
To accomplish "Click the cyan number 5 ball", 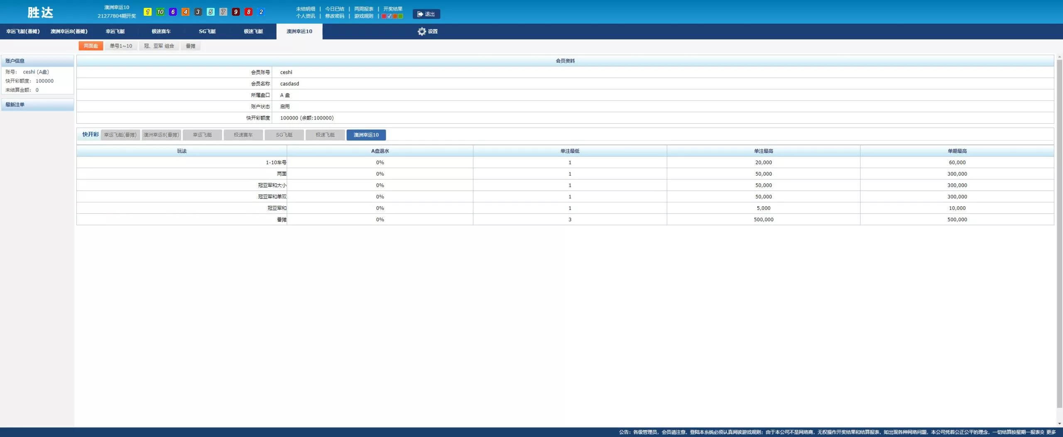I will click(x=211, y=12).
